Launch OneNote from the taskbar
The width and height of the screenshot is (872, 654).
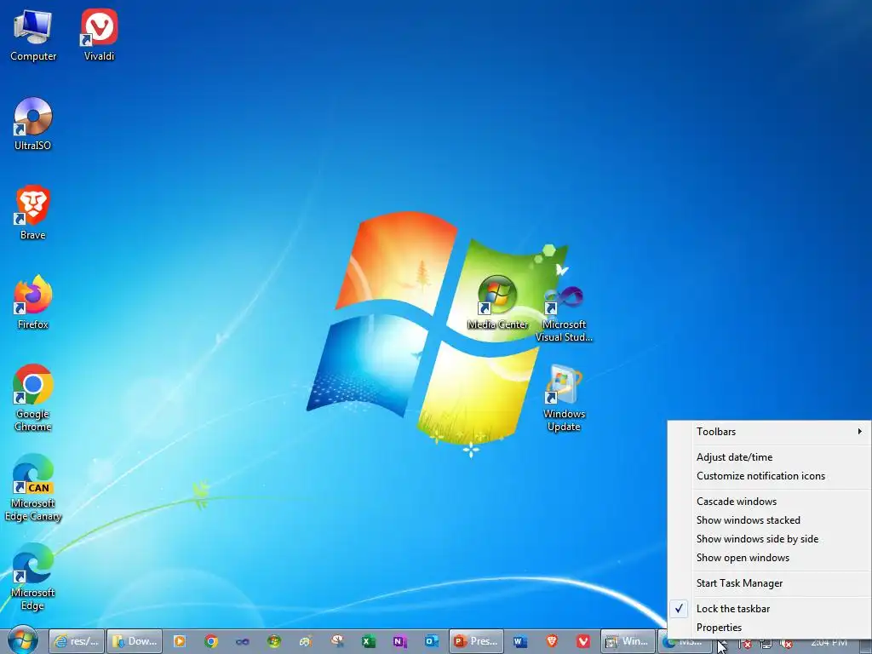pos(399,641)
